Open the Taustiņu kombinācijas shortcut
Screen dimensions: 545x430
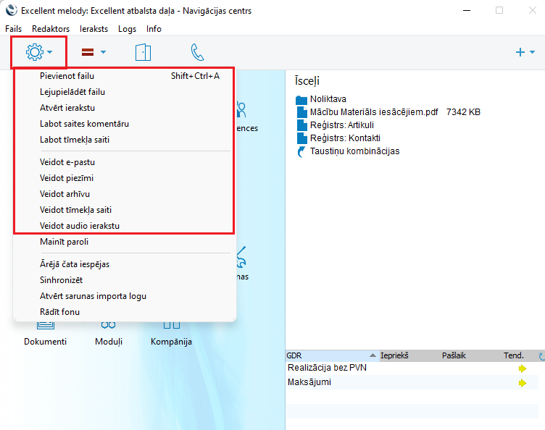(x=354, y=151)
